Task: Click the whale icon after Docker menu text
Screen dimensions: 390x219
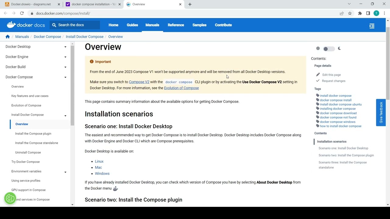Action: (115, 189)
